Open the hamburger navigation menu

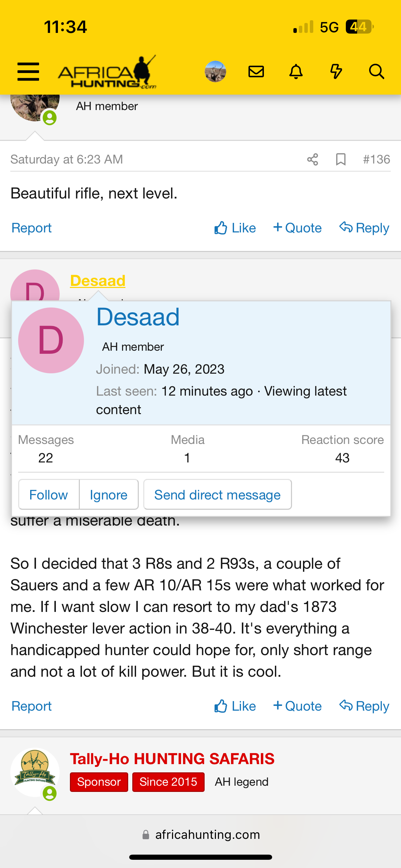point(28,72)
